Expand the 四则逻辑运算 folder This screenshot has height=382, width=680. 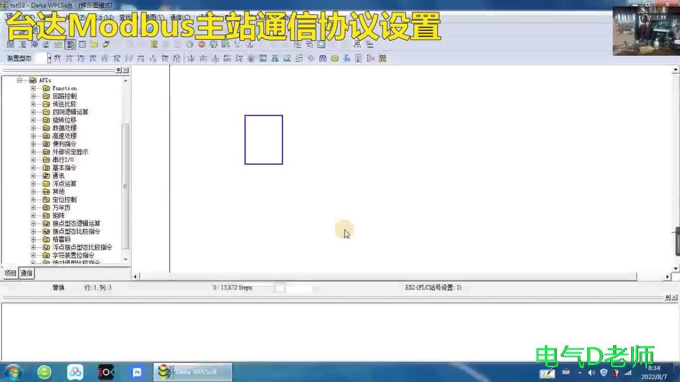[x=33, y=112]
